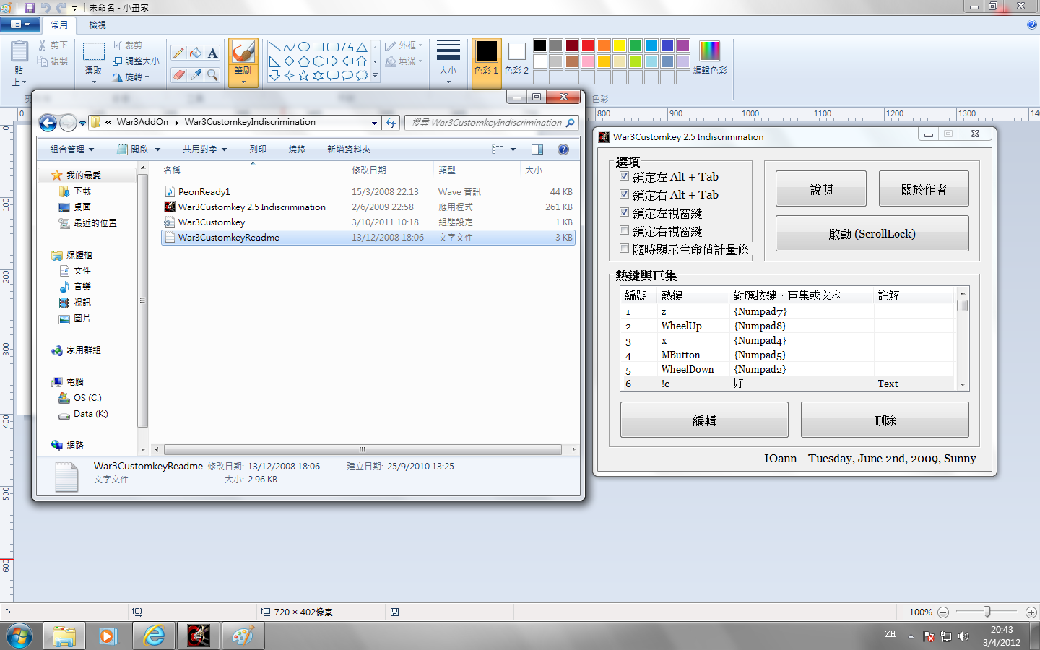
Task: Go back using Explorer's Back arrow
Action: tap(48, 123)
